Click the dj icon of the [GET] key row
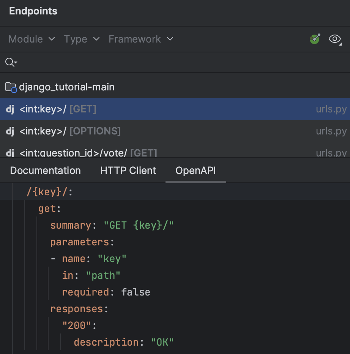Screen dimensions: 350x354 pyautogui.click(x=10, y=109)
